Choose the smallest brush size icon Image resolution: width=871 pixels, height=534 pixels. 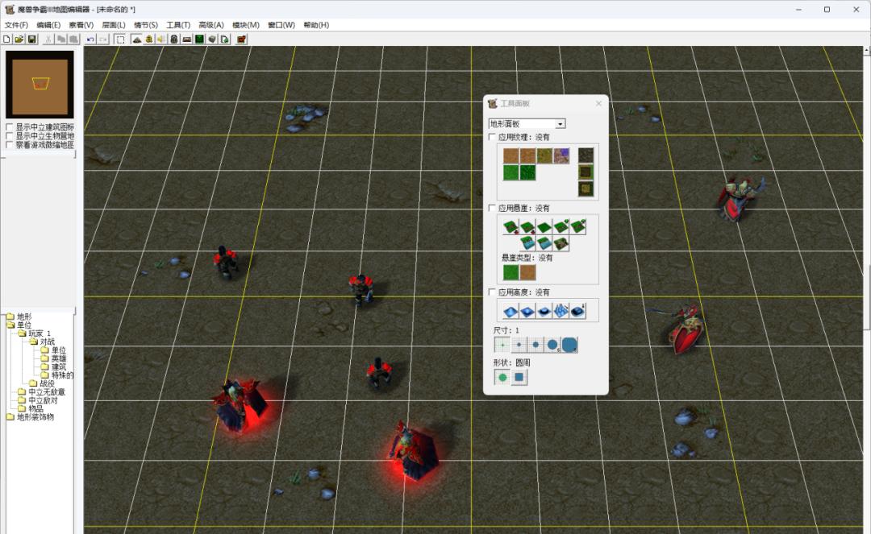tap(502, 345)
